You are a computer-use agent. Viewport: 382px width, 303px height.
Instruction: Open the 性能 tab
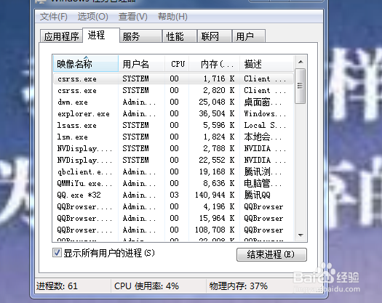click(180, 36)
